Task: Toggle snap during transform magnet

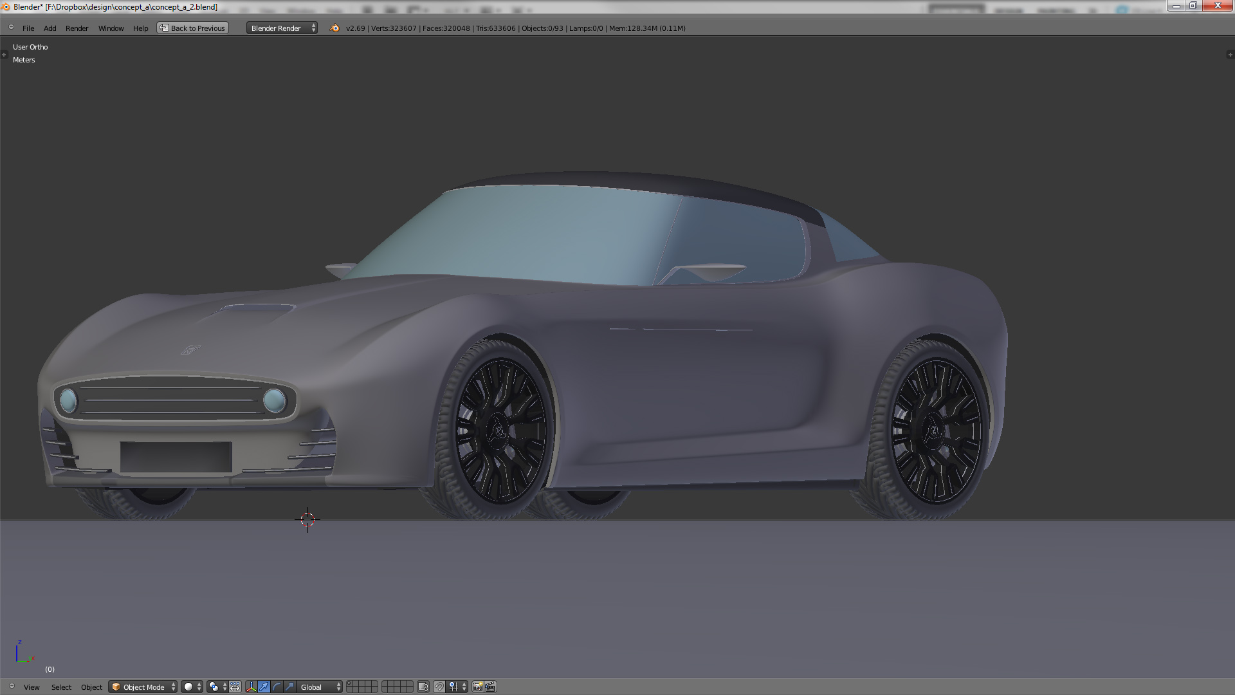Action: pos(439,687)
